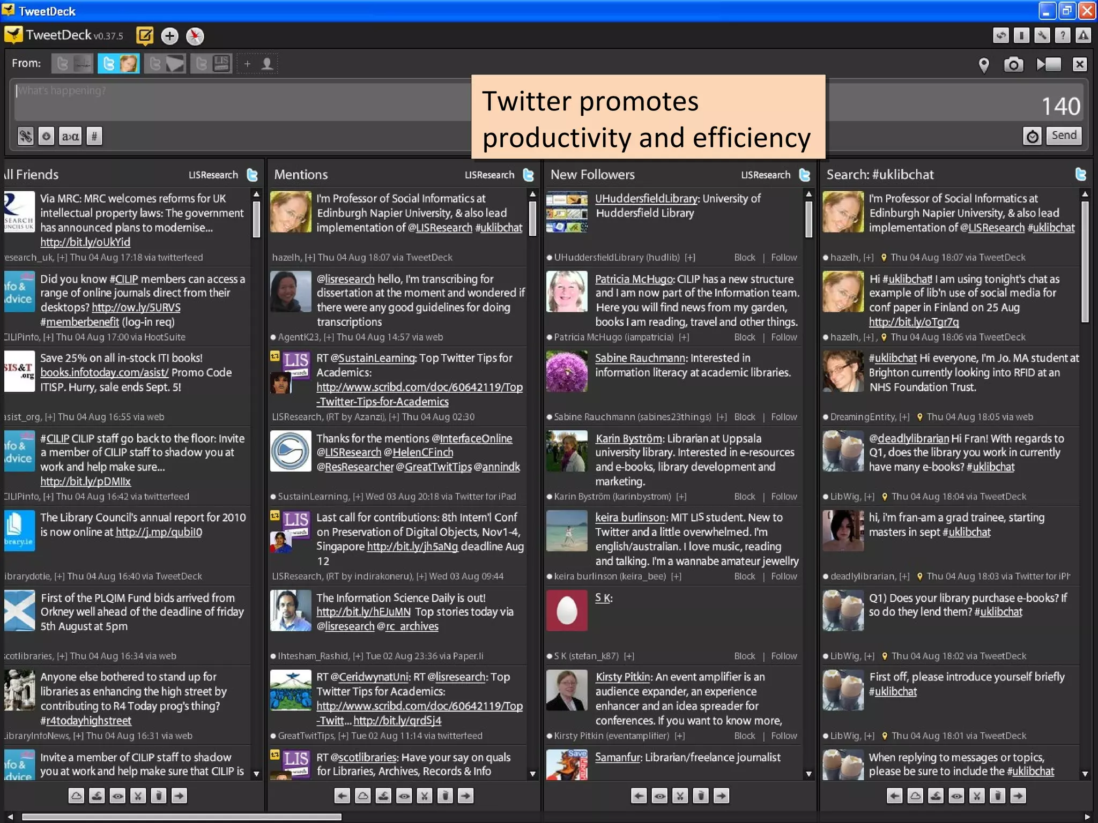Follow UHuddersfieldLibrary in New Followers
Screen dimensions: 1098x823
click(784, 257)
